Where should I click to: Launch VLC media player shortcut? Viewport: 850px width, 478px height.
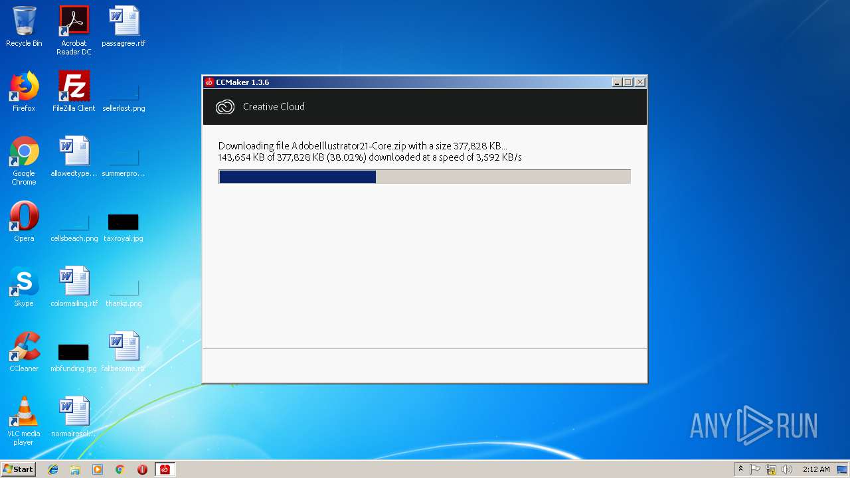tap(24, 421)
